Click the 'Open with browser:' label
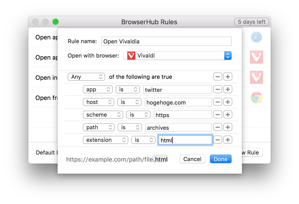Viewport: 299px width, 204px height. tap(93, 56)
